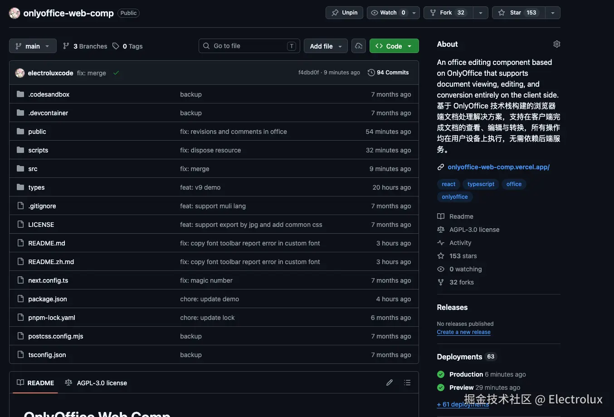View the 153 stars list
The width and height of the screenshot is (614, 417).
click(457, 256)
